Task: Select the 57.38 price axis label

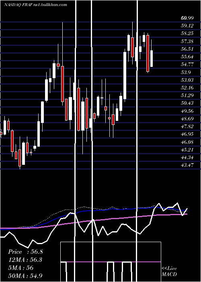Action: tap(187, 41)
